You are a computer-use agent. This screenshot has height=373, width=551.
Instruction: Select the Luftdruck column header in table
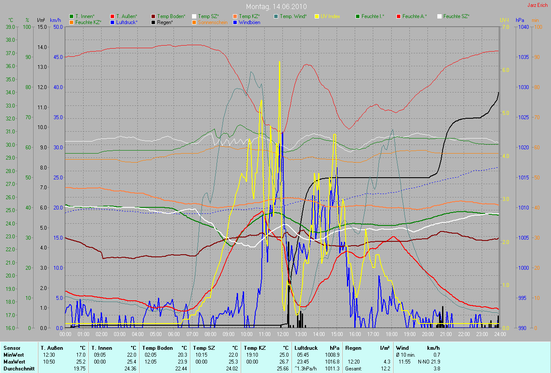tap(306, 348)
